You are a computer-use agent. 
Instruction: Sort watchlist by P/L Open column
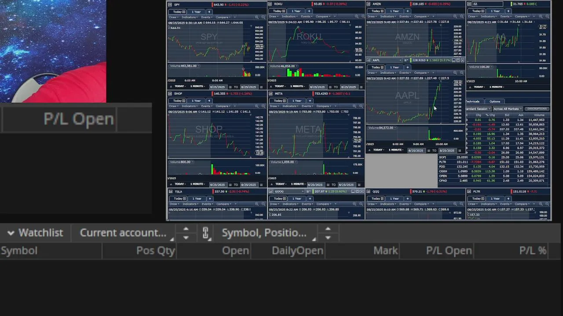click(449, 251)
